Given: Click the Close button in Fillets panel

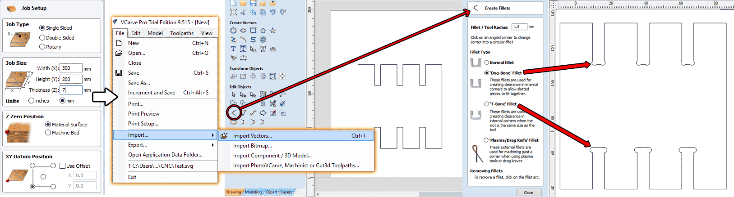Looking at the screenshot, I should coord(528,193).
